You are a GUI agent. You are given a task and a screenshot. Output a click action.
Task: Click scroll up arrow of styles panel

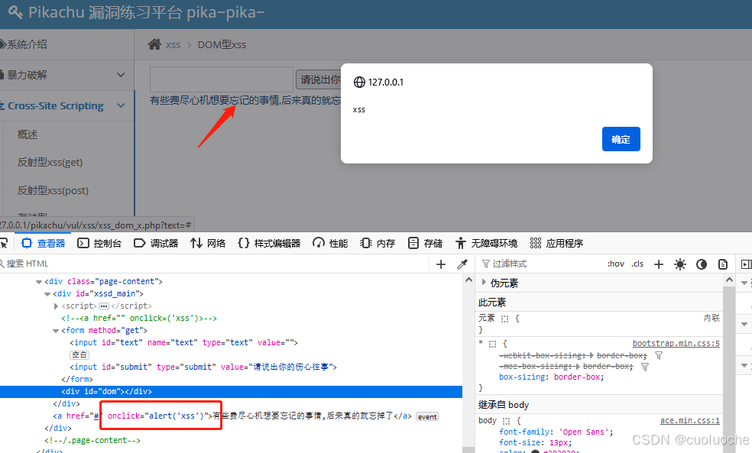pos(730,280)
